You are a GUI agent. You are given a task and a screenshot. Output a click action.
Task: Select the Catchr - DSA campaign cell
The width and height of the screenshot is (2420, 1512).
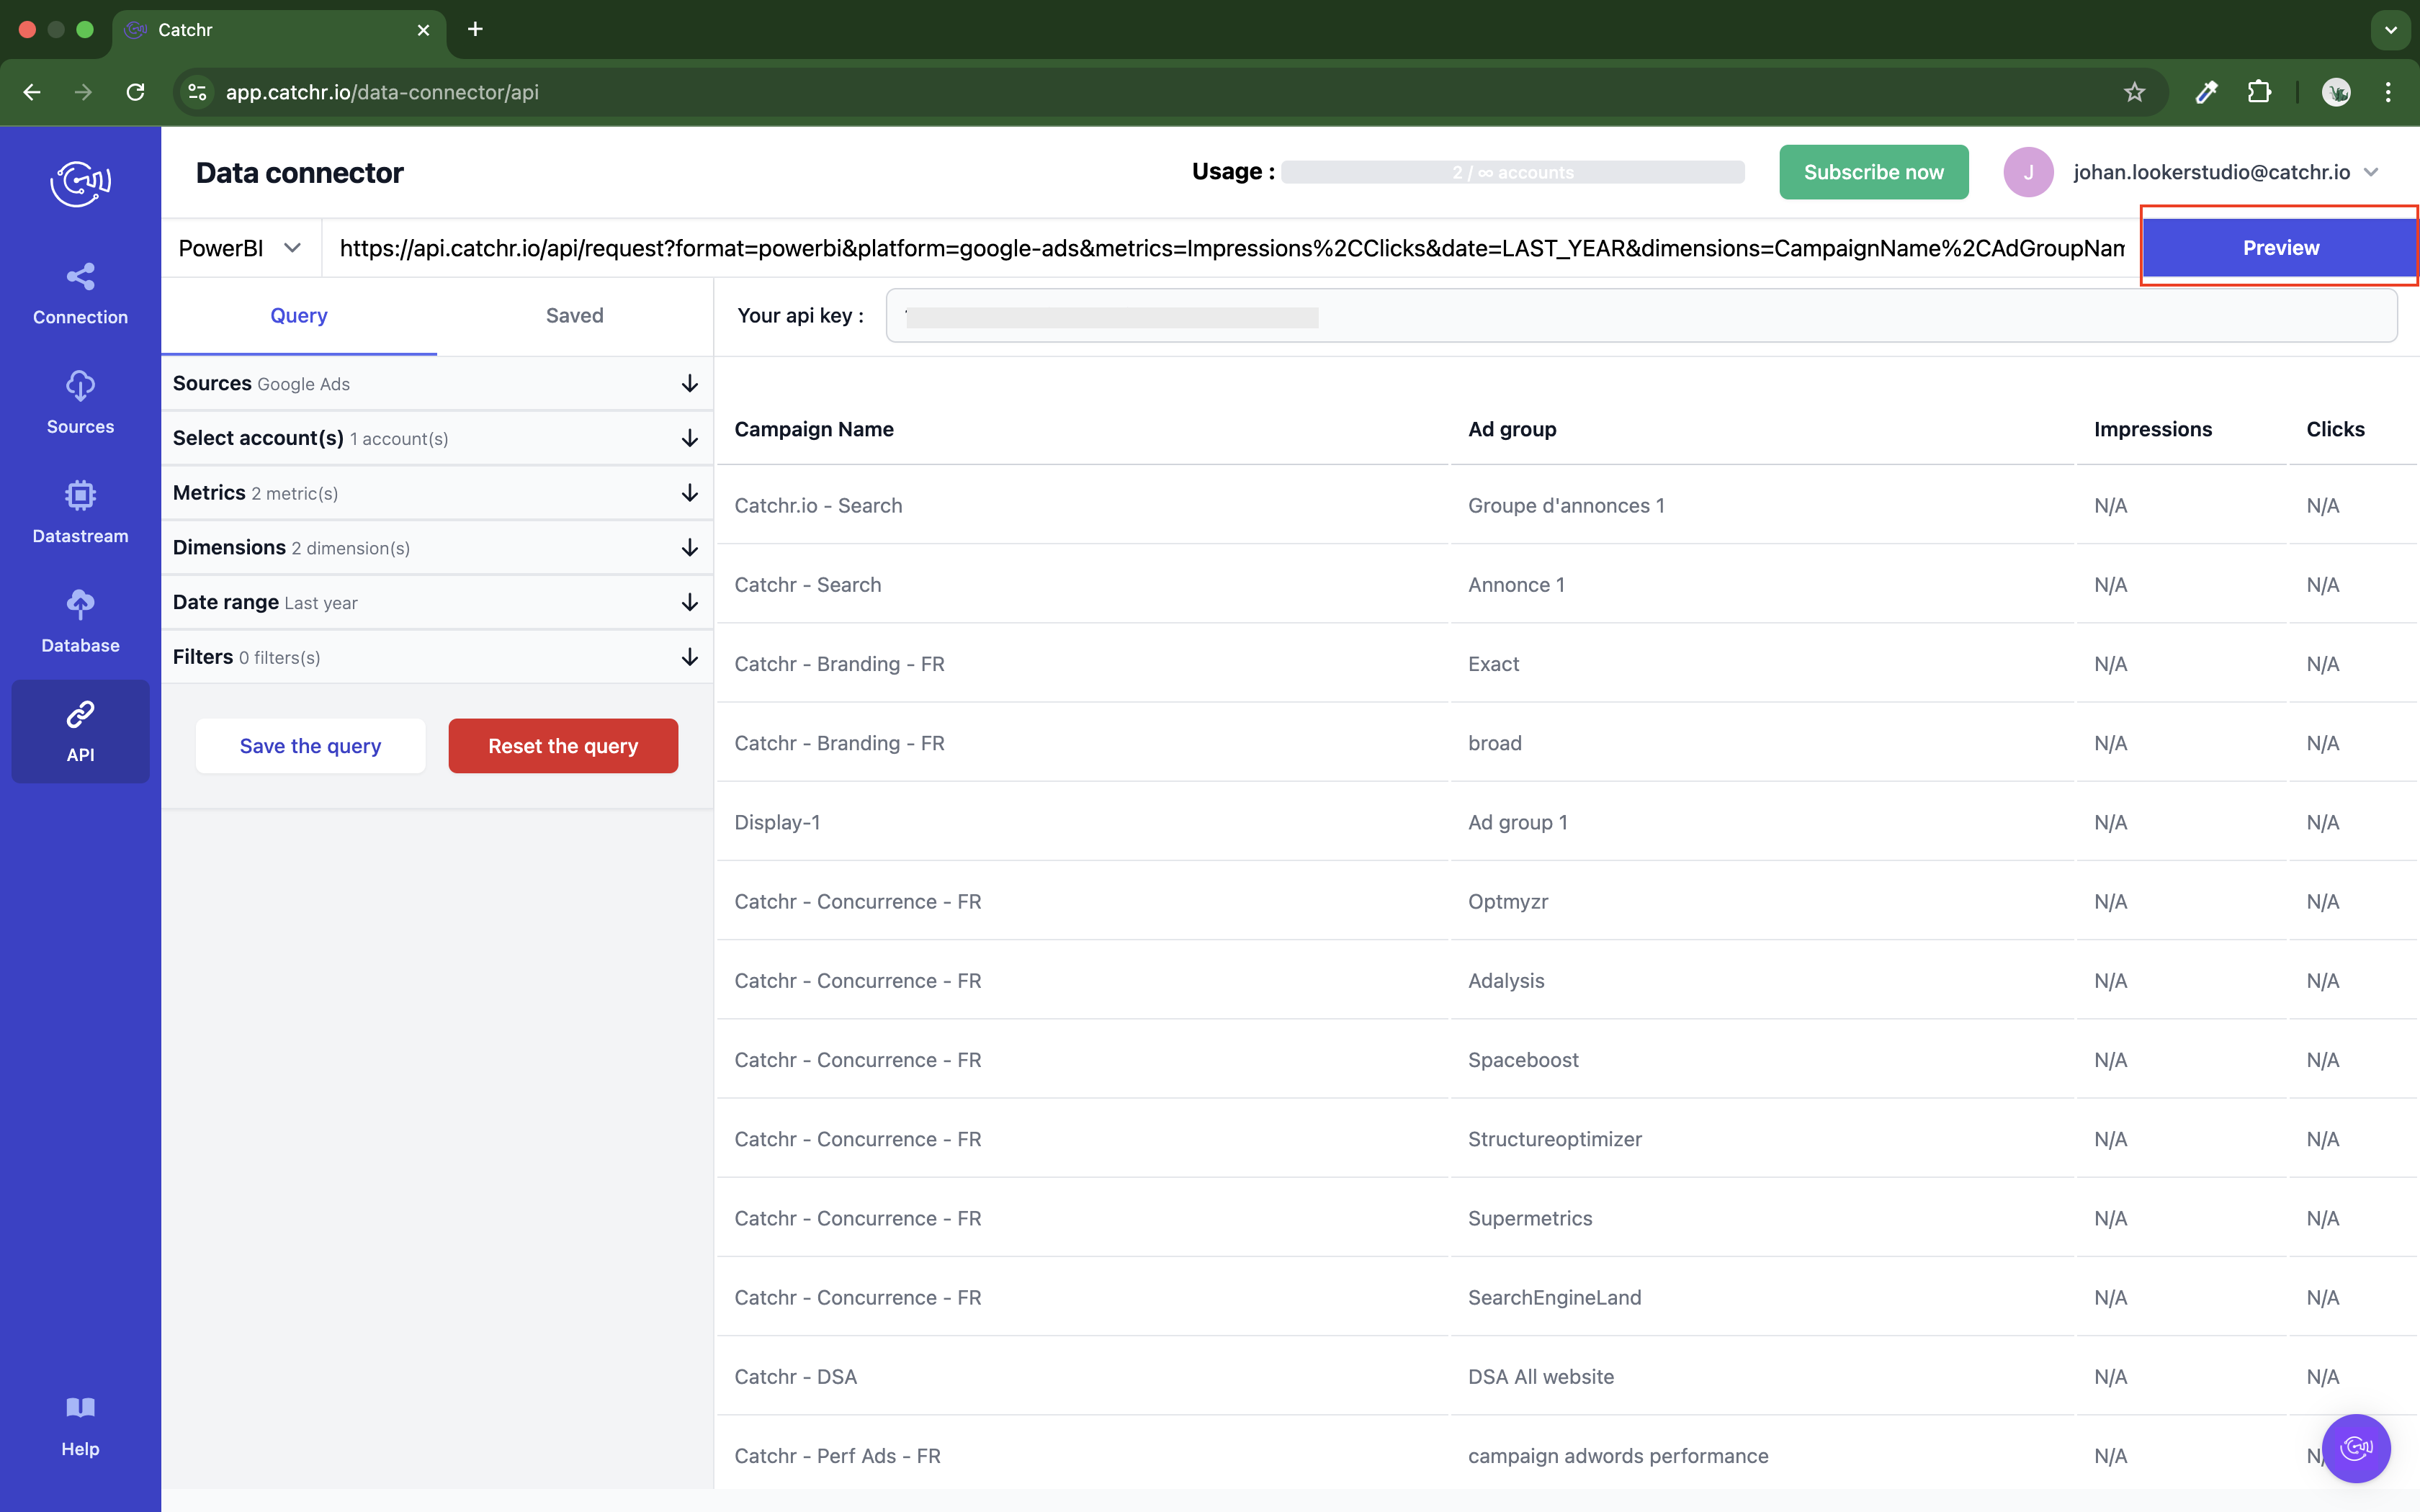click(x=795, y=1376)
